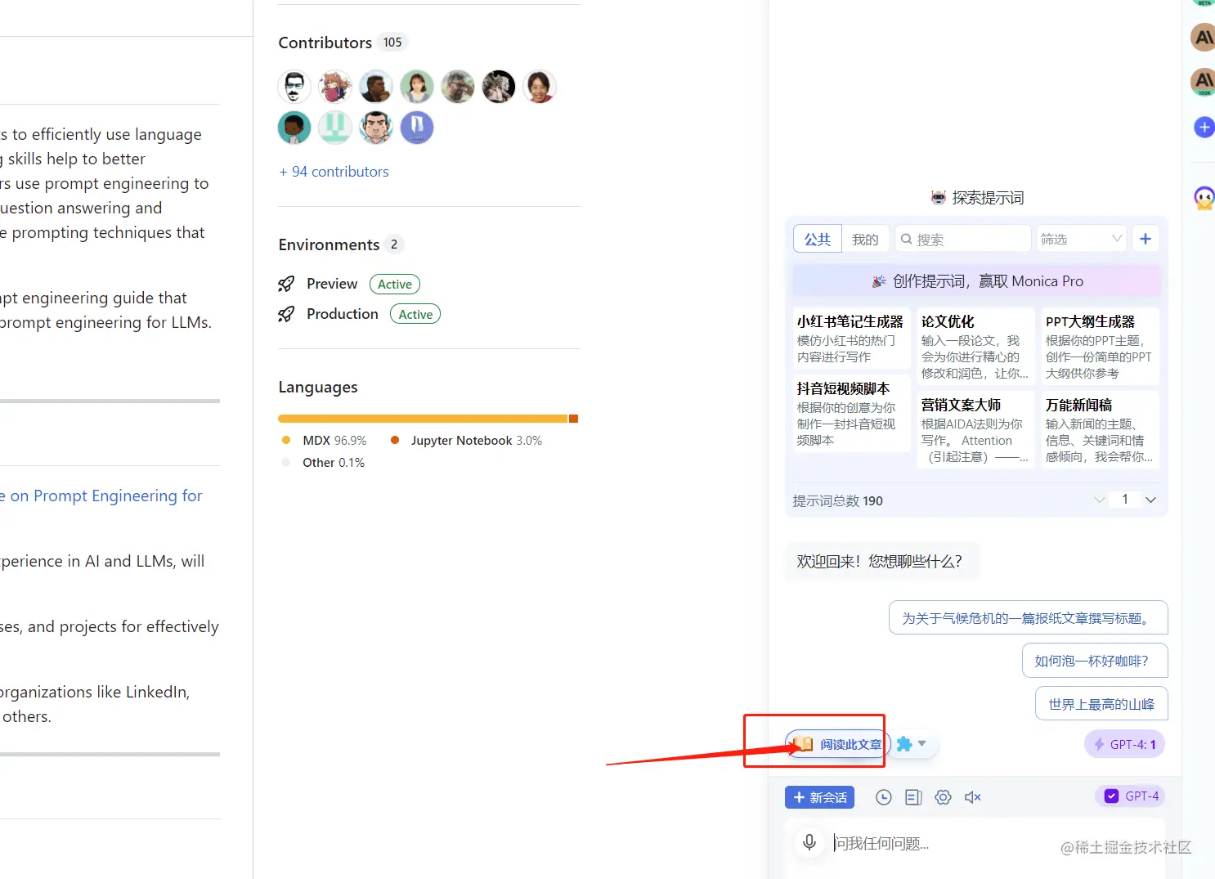The image size is (1215, 879).
Task: Open the 万能新闻稿 prompt card
Action: [1099, 430]
